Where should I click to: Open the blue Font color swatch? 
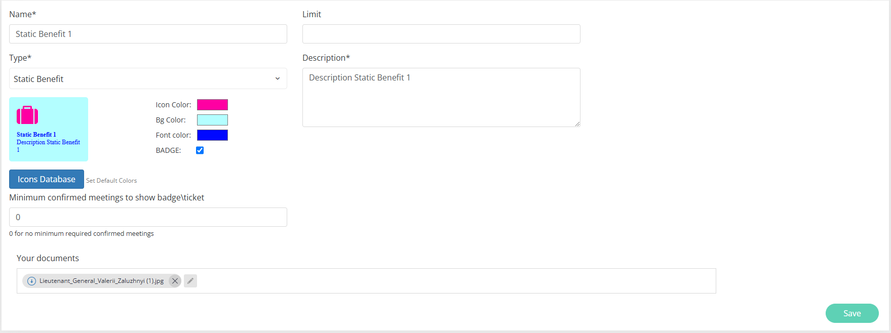[212, 135]
